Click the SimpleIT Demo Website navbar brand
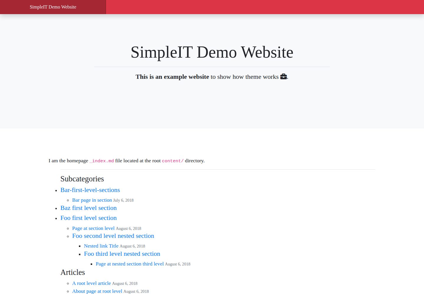Image resolution: width=424 pixels, height=294 pixels. (53, 7)
